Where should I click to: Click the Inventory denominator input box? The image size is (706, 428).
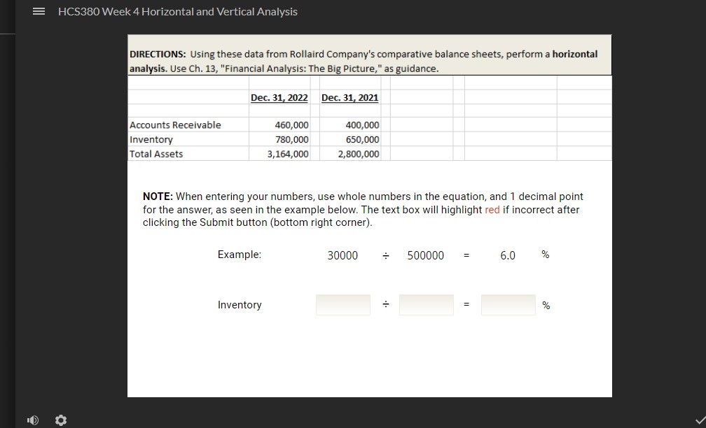click(x=426, y=304)
